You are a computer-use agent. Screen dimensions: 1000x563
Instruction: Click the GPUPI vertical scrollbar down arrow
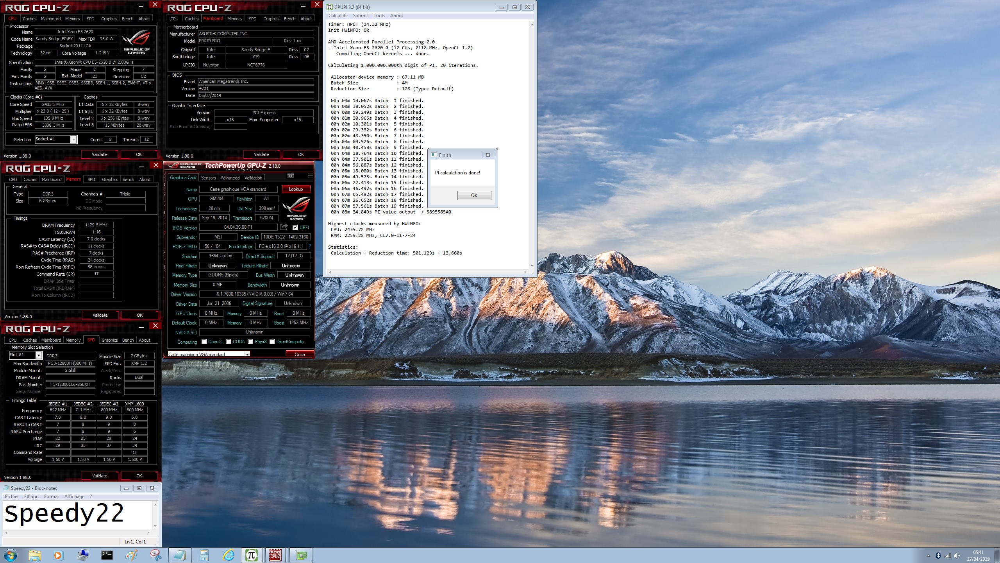coord(532,266)
